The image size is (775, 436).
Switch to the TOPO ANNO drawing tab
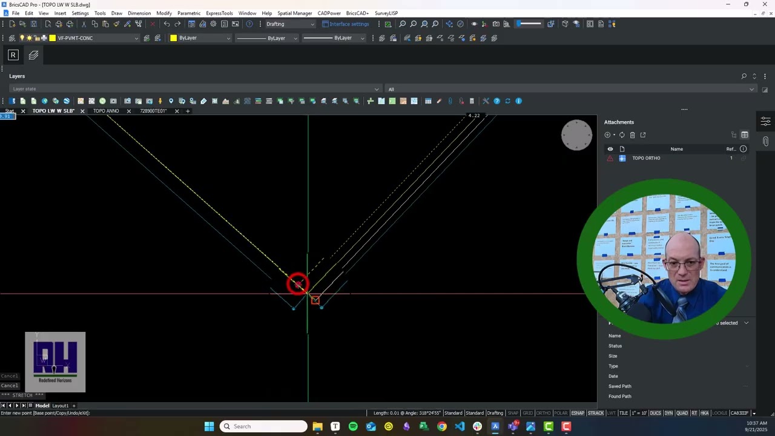coord(106,111)
